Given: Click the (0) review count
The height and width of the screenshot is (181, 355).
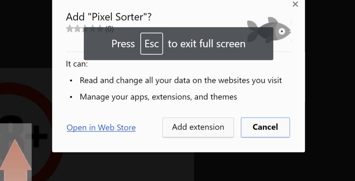Looking at the screenshot, I should coord(109,29).
